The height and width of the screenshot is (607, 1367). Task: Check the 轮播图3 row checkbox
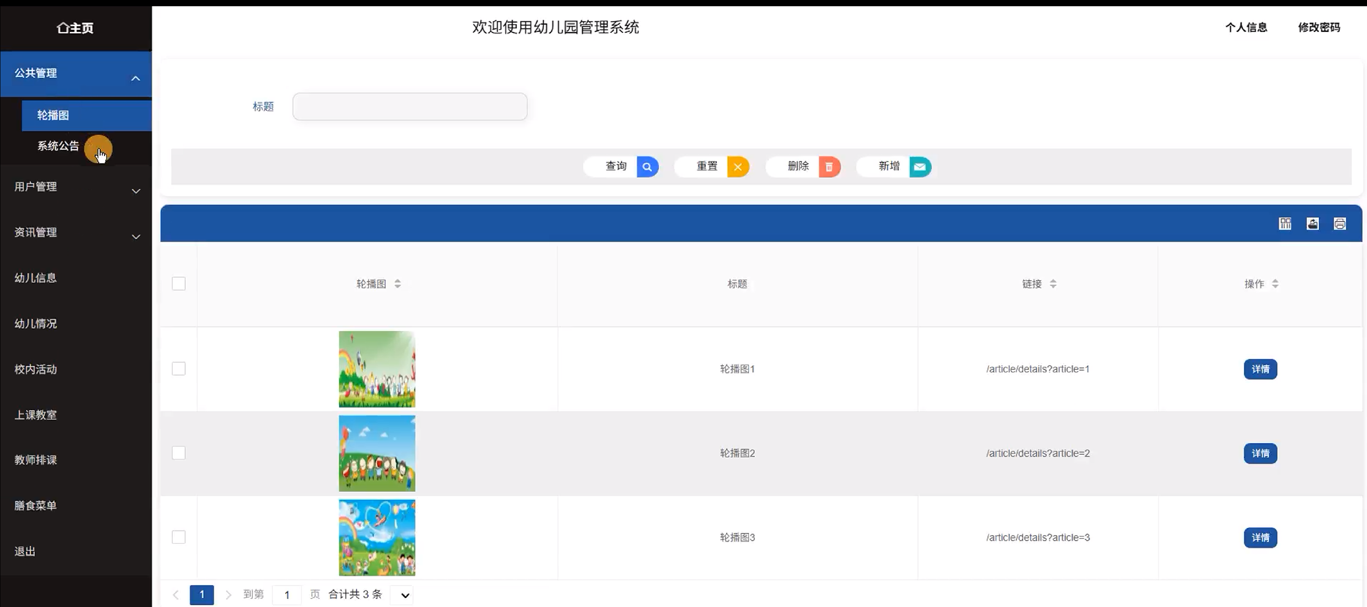click(x=179, y=537)
